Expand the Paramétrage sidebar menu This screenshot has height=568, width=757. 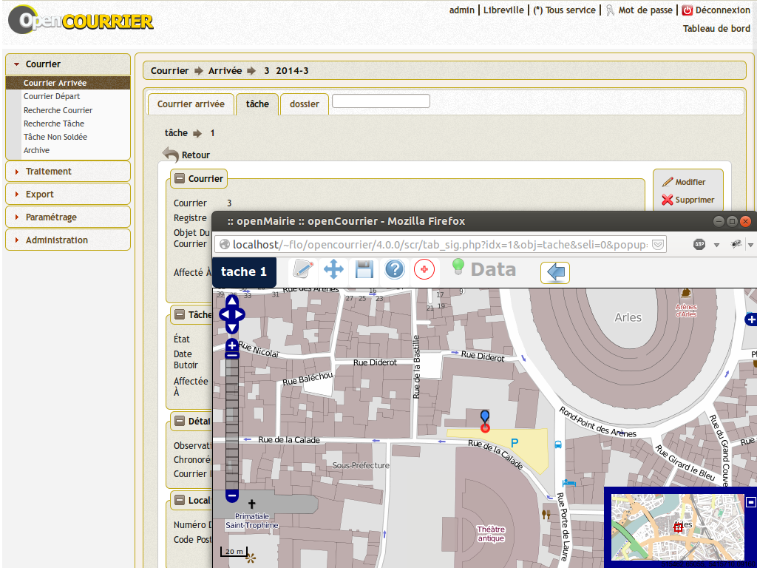click(67, 217)
